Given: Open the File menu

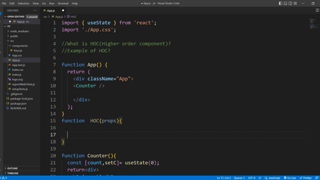Looking at the screenshot, I should tap(4, 3).
